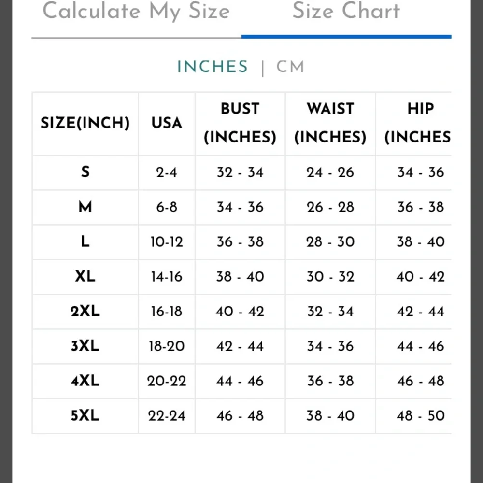Select the XL size row
Image resolution: width=483 pixels, height=483 pixels.
point(85,277)
